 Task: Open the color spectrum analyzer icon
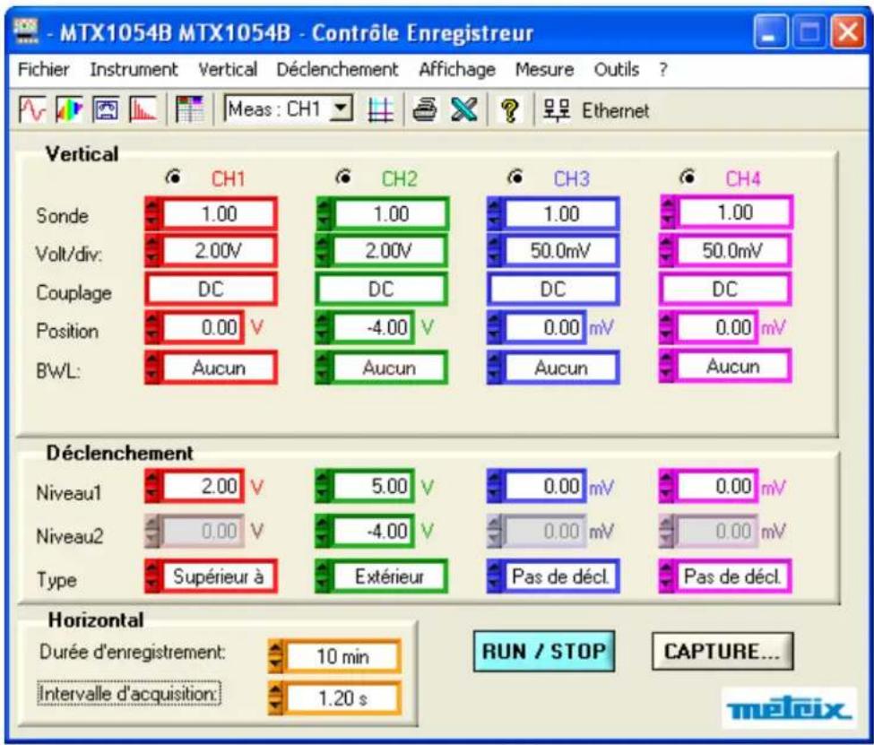[x=70, y=109]
